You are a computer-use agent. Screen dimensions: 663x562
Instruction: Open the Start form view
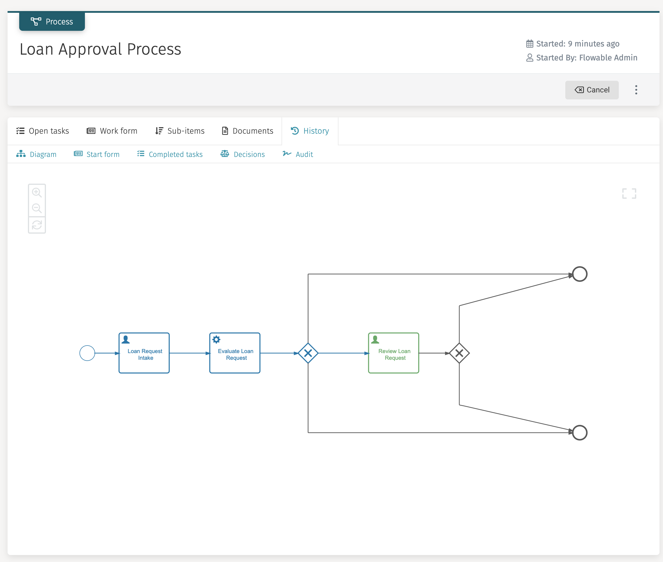point(103,154)
